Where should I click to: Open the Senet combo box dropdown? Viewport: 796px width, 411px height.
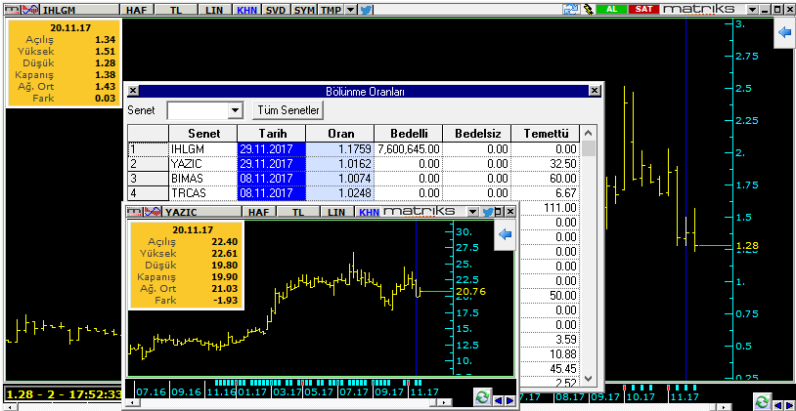[x=235, y=110]
